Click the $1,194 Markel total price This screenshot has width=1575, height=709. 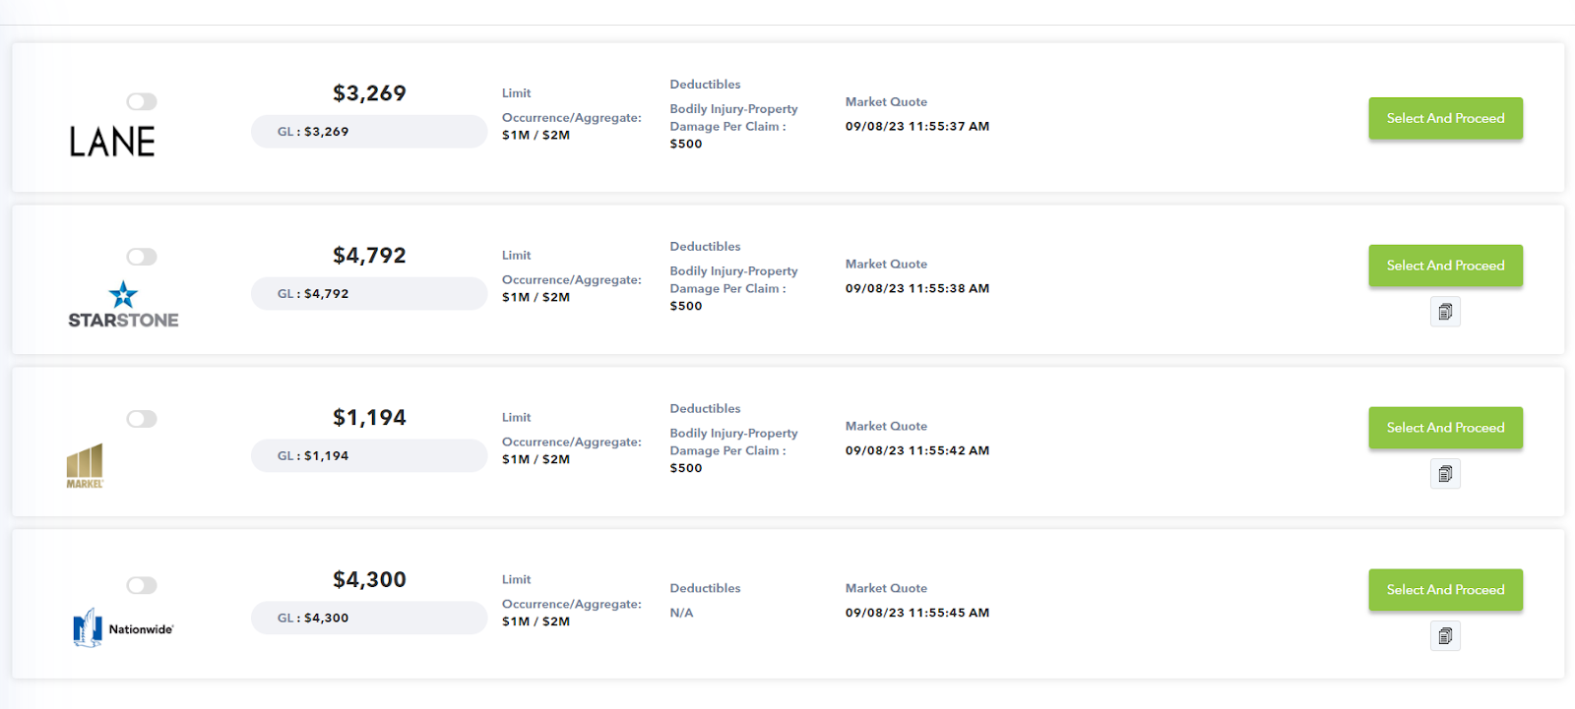[369, 418]
